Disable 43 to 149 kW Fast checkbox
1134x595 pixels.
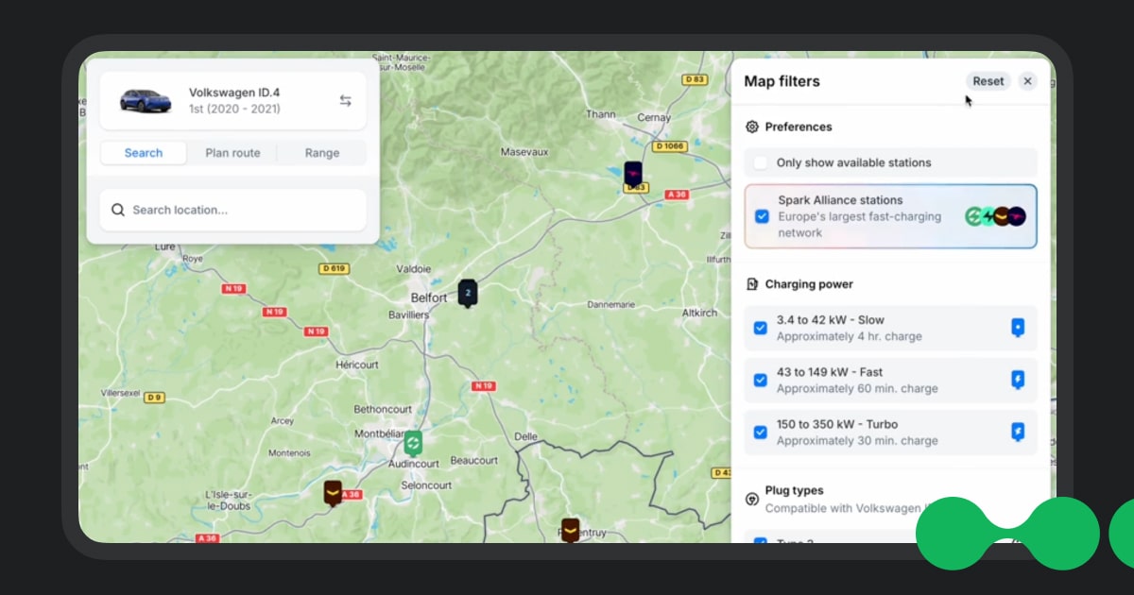pos(761,380)
